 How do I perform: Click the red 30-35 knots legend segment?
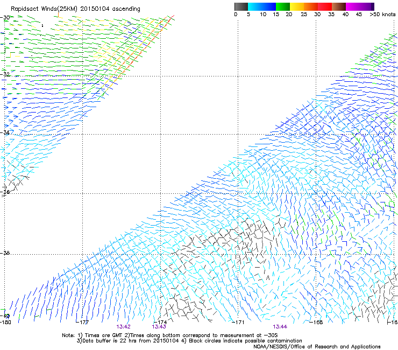point(325,6)
